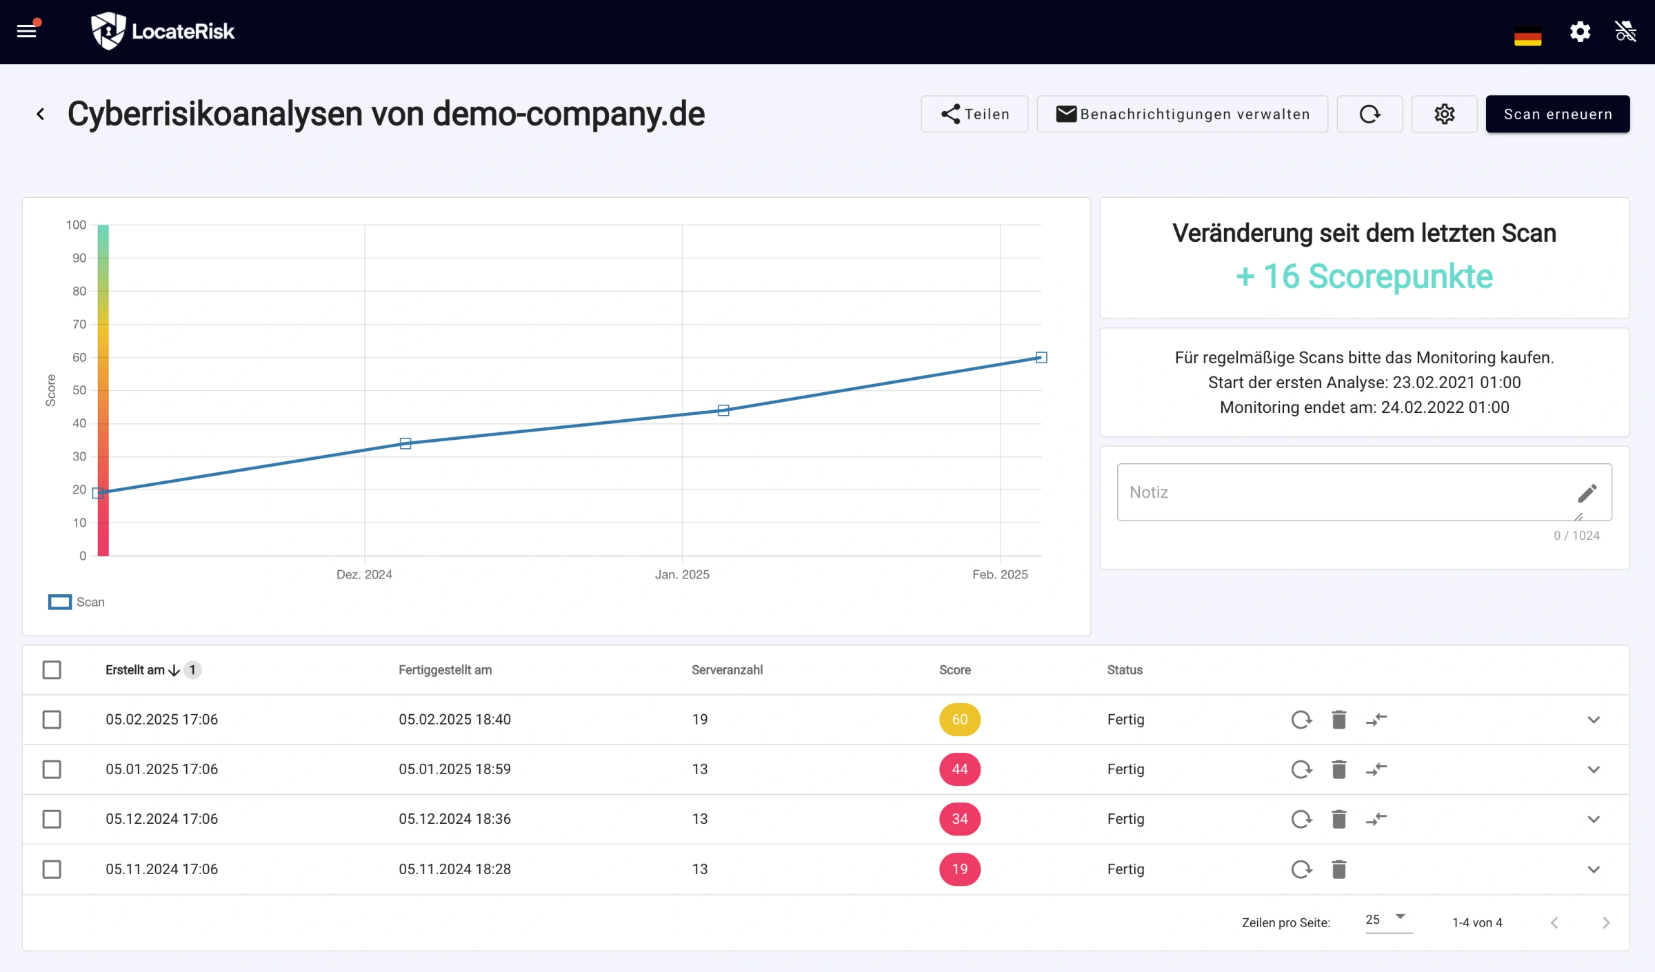Viewport: 1655px width, 972px height.
Task: Open Benachrichtigungen verwalten
Action: click(1182, 114)
